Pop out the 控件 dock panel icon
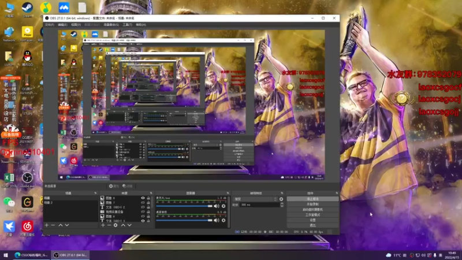The width and height of the screenshot is (462, 260). [337, 193]
